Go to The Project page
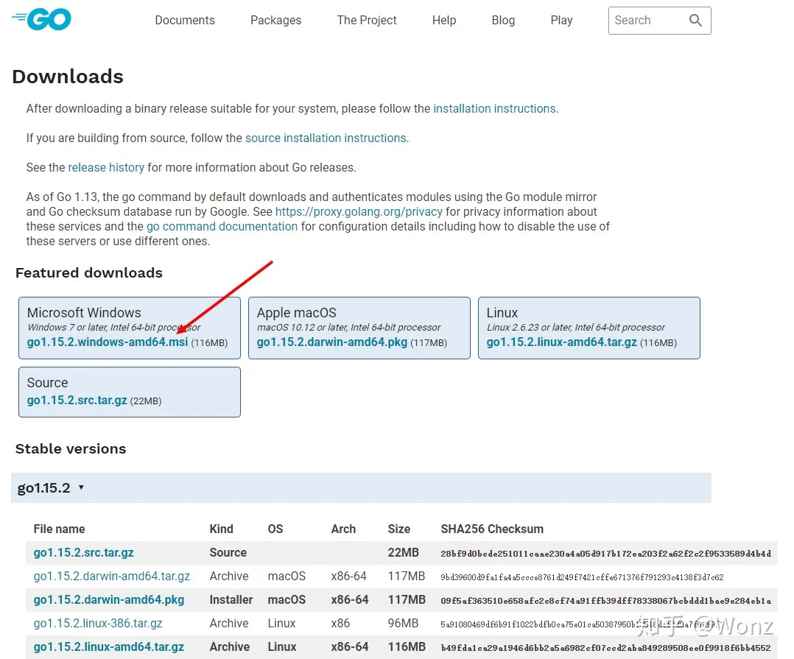The height and width of the screenshot is (659, 794). point(367,20)
